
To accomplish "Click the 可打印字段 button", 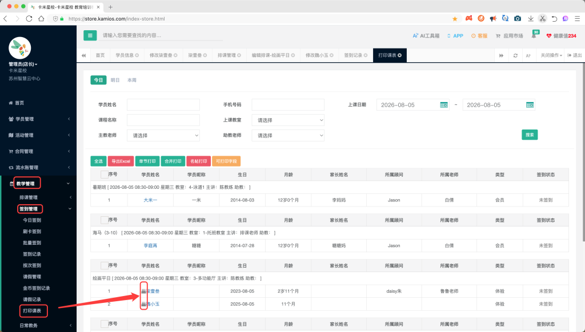I will tap(226, 161).
